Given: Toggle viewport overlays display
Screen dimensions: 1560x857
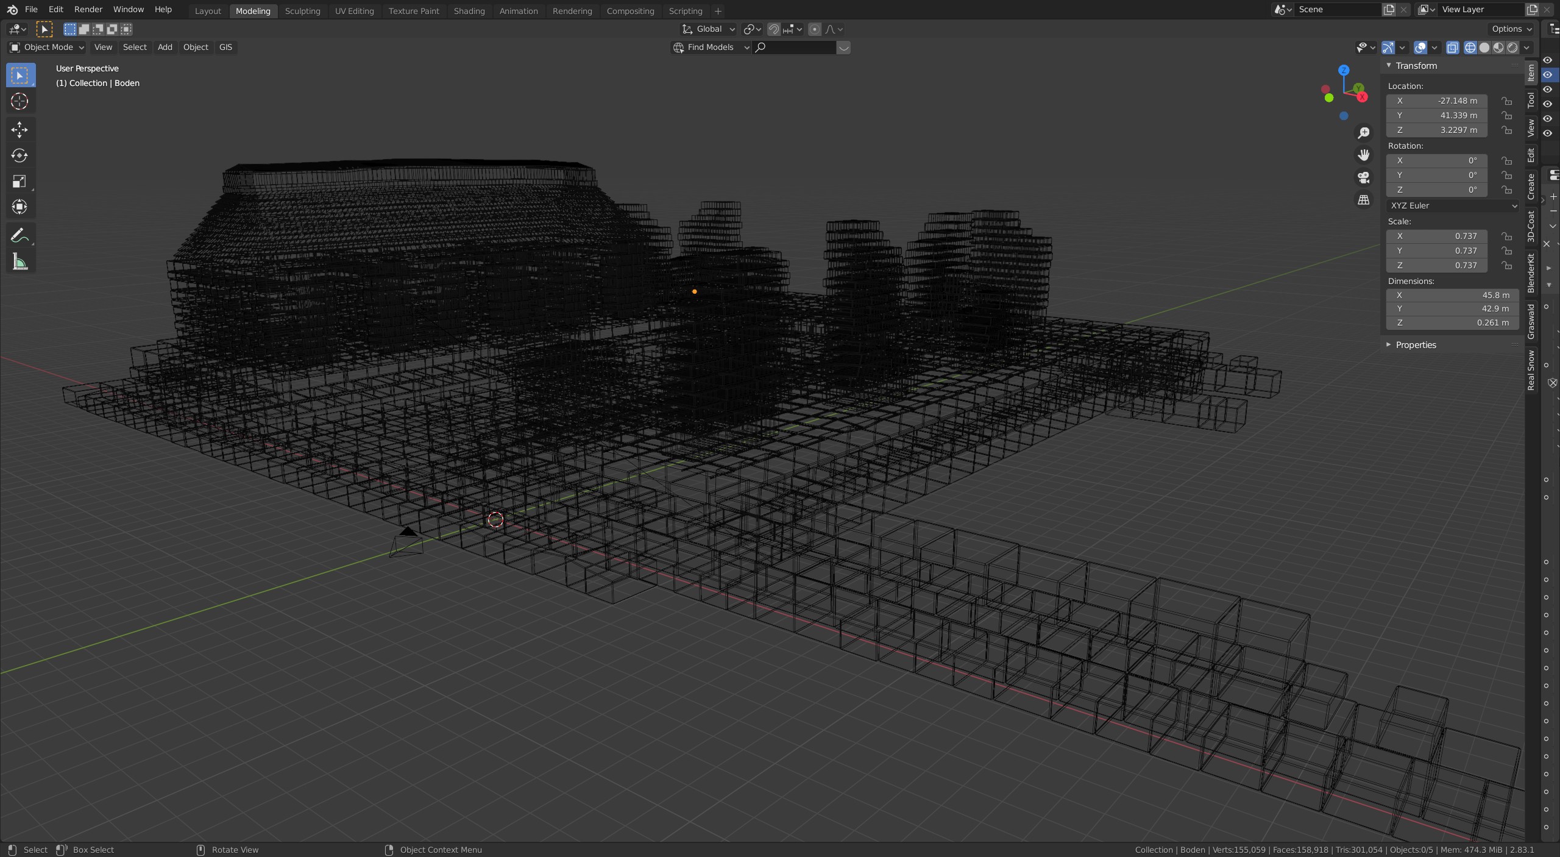Looking at the screenshot, I should click(1420, 48).
